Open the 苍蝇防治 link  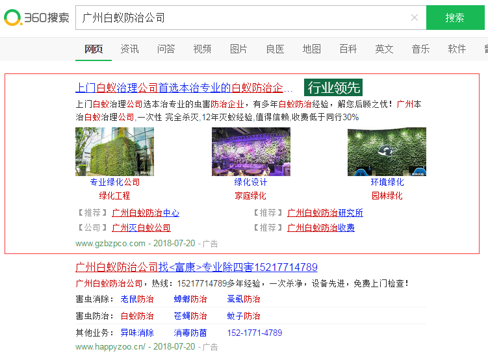[x=190, y=316]
